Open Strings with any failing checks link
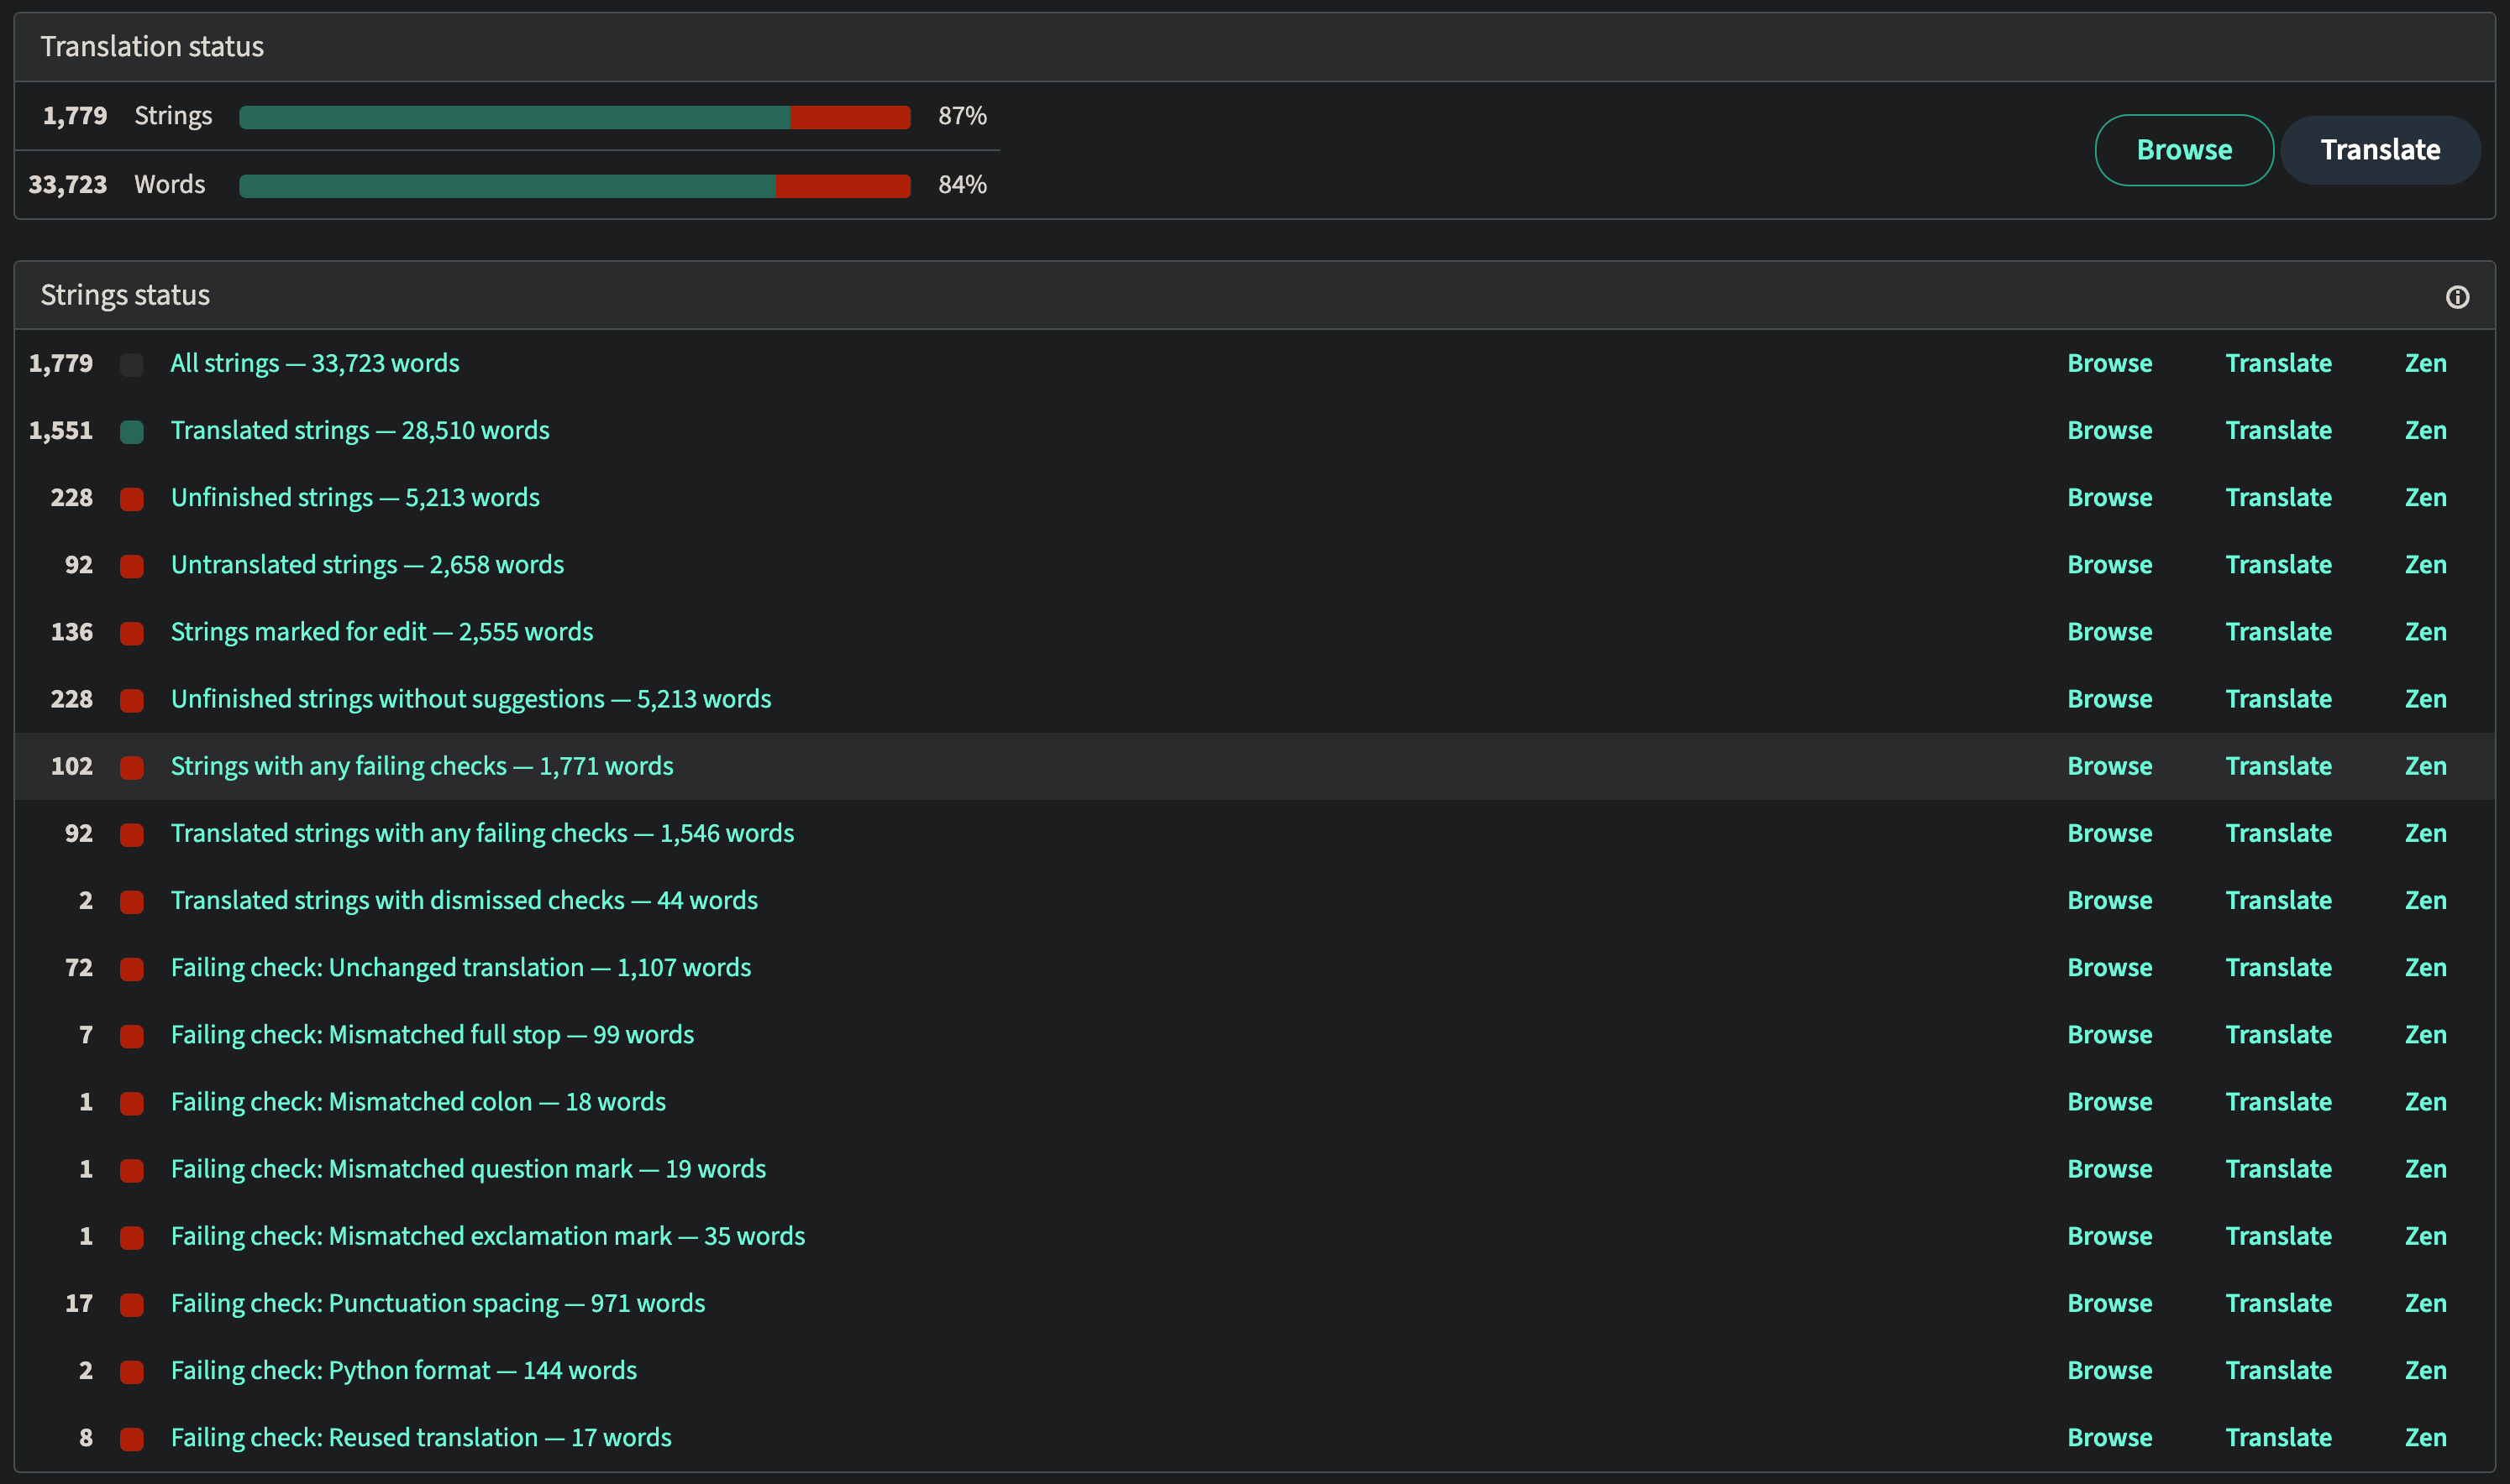Image resolution: width=2510 pixels, height=1484 pixels. [422, 766]
